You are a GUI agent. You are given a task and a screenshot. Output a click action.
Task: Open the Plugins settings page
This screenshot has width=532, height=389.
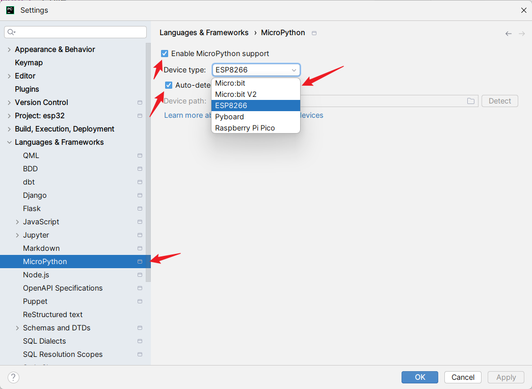click(27, 89)
